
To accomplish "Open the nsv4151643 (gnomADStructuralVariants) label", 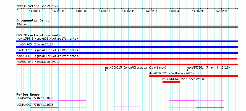I will click(x=47, y=39).
